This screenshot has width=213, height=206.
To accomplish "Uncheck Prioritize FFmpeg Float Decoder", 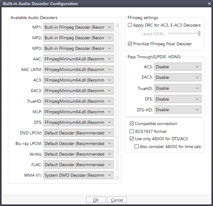I will tap(130, 44).
